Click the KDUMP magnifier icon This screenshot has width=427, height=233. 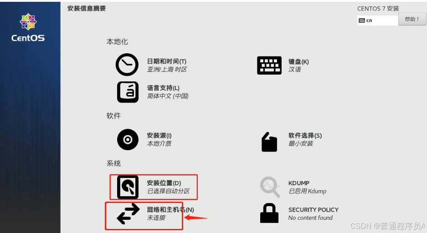(270, 187)
